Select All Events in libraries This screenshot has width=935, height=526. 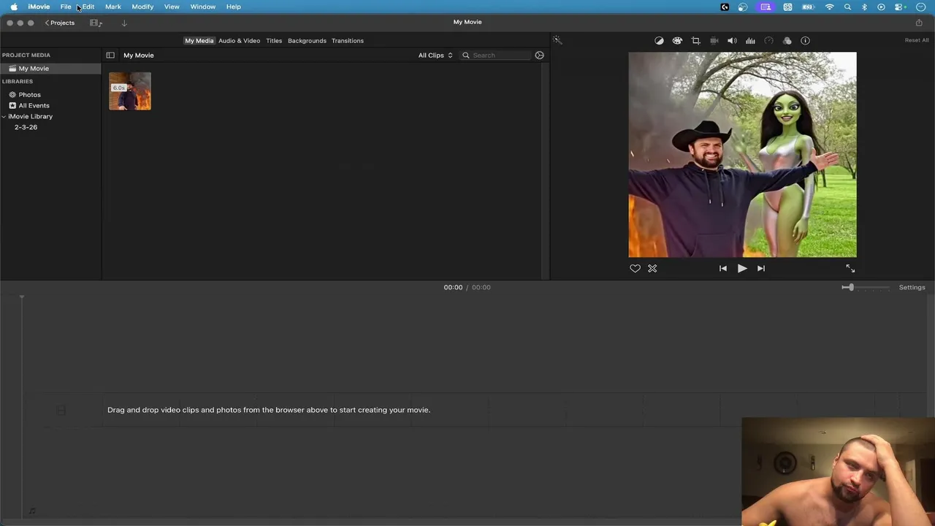point(34,105)
